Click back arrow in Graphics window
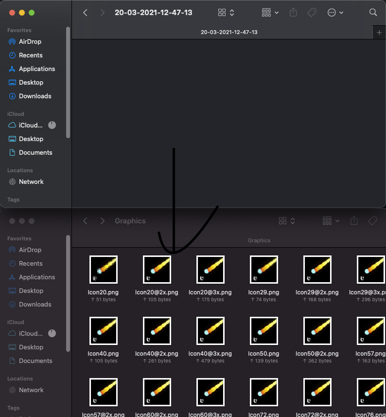 point(85,221)
